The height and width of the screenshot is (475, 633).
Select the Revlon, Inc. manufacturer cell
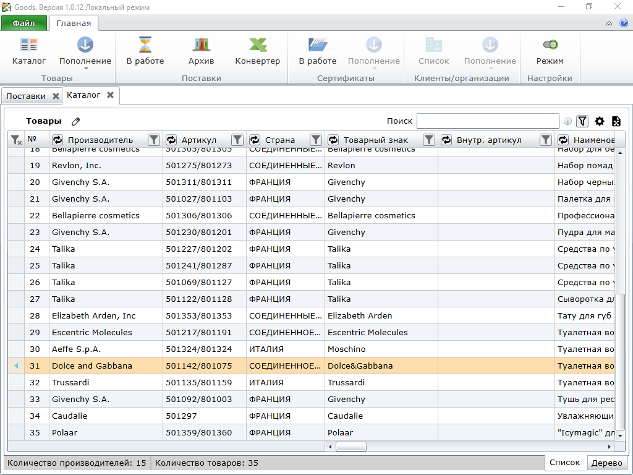tap(106, 166)
